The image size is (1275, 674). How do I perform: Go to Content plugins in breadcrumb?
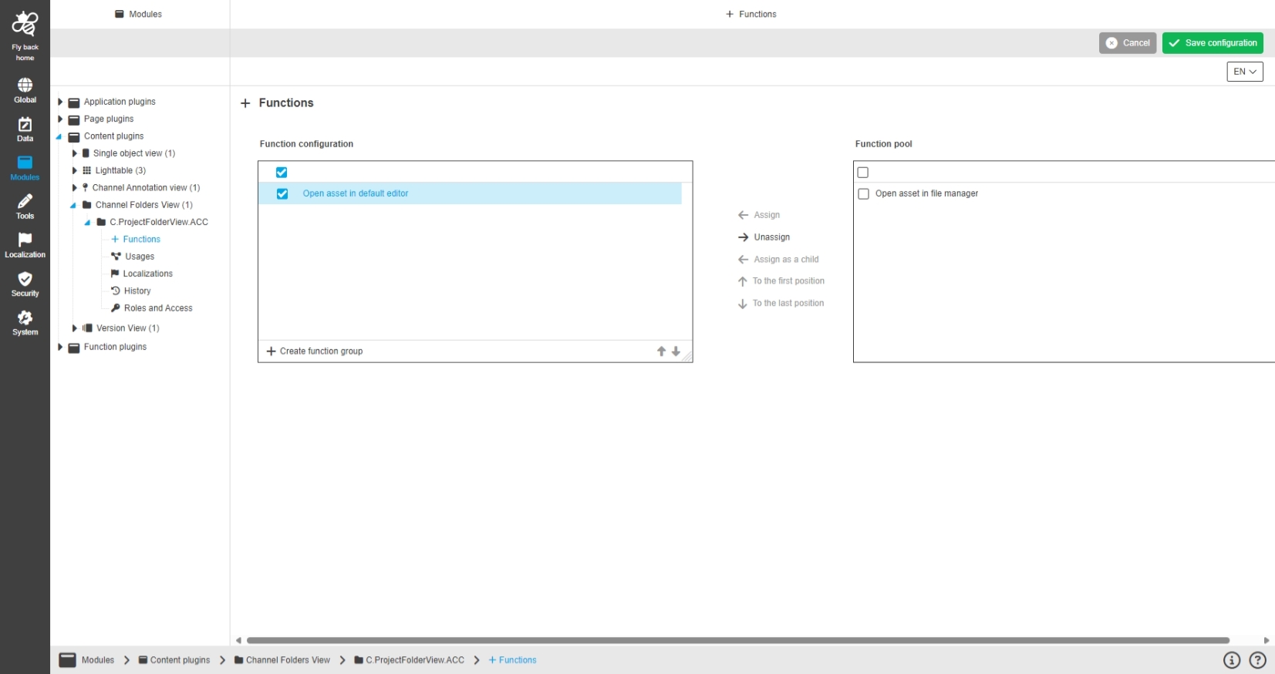174,660
